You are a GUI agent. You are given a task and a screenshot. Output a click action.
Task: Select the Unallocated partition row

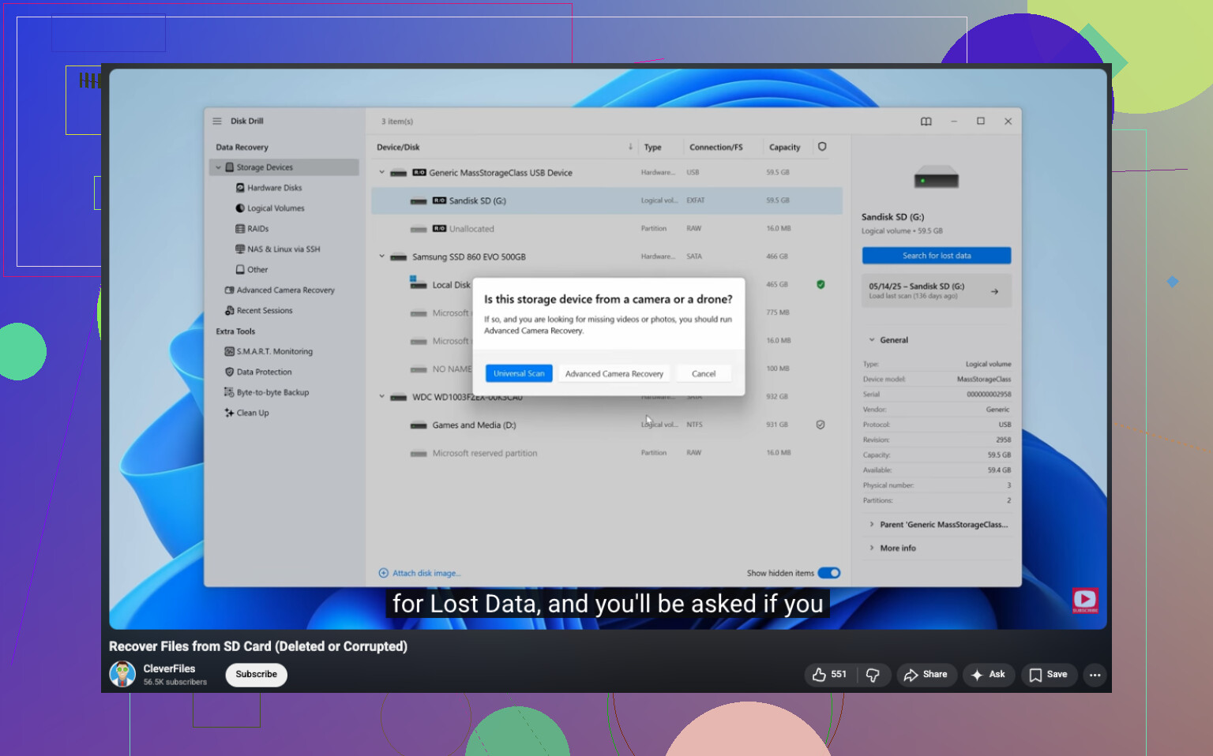pos(606,229)
